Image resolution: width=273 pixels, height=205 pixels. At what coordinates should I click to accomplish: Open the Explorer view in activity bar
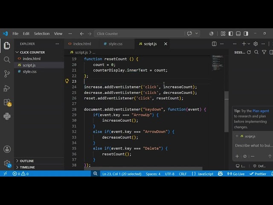(x=7, y=46)
